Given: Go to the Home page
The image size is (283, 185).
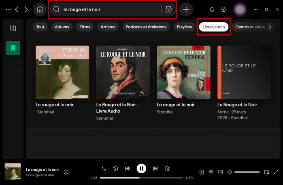Looking at the screenshot, I should (x=40, y=9).
